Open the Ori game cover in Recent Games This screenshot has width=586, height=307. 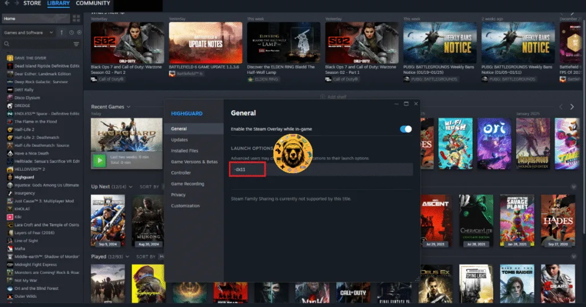coord(494,144)
